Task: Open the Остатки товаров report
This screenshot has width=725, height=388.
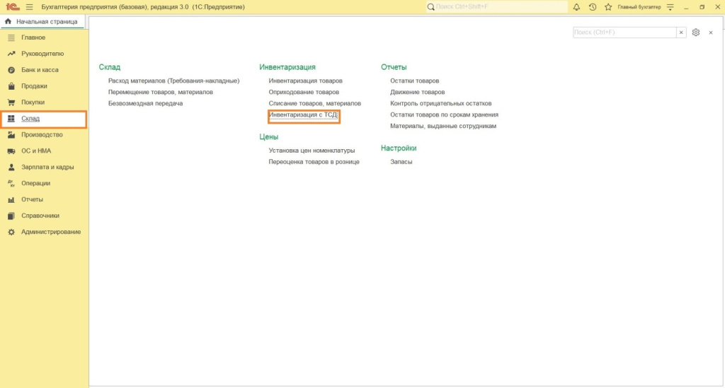Action: pyautogui.click(x=415, y=81)
